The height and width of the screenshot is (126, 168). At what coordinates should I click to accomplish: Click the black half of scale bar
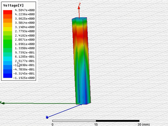click(x=118, y=121)
